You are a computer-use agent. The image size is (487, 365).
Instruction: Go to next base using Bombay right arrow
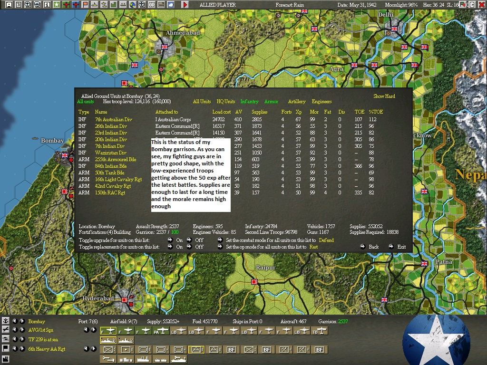(x=22, y=321)
